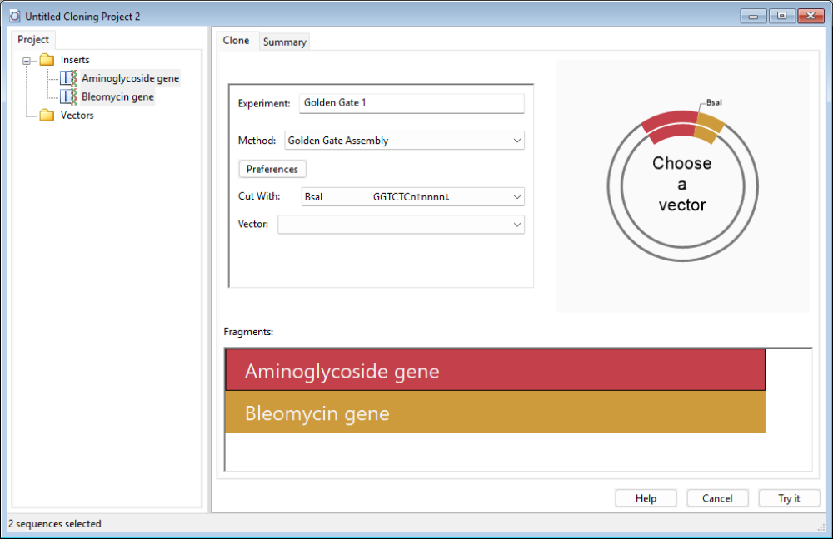Select the Inserts folder label
This screenshot has width=833, height=539.
point(75,59)
